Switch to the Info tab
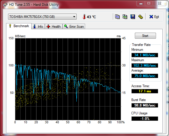This screenshot has width=169, height=136. [x=38, y=27]
